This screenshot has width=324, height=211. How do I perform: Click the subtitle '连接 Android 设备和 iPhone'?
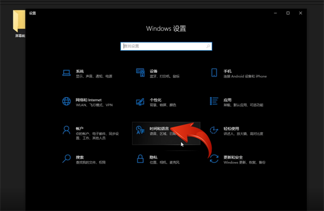[245, 77]
